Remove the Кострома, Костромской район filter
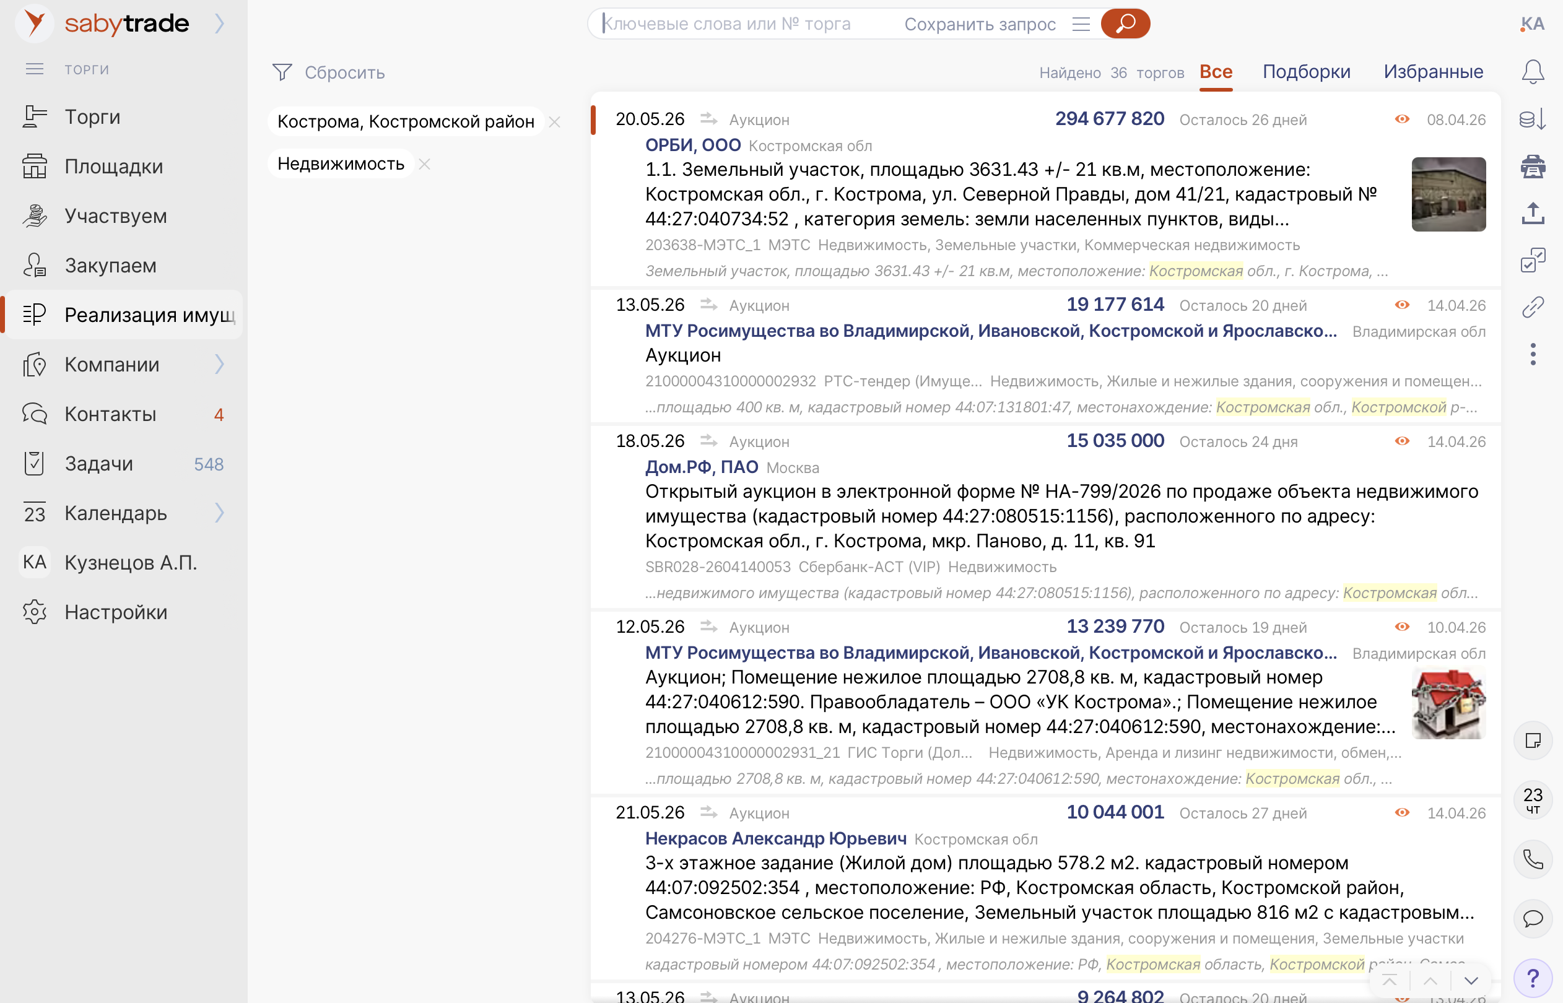The image size is (1563, 1003). click(554, 122)
